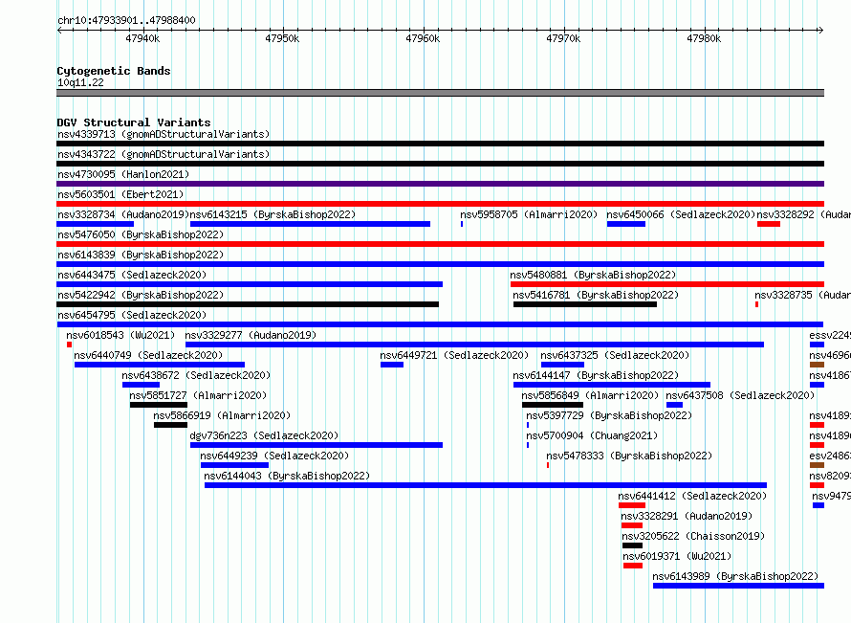This screenshot has width=851, height=623.
Task: Click the DGV Structural Variants track title
Action: coord(134,122)
